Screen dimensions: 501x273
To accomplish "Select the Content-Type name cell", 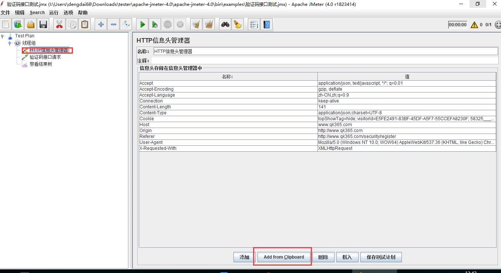I will [x=228, y=113].
